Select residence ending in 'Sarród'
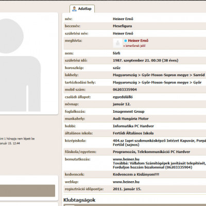The image size is (206, 206). pyautogui.click(x=159, y=75)
